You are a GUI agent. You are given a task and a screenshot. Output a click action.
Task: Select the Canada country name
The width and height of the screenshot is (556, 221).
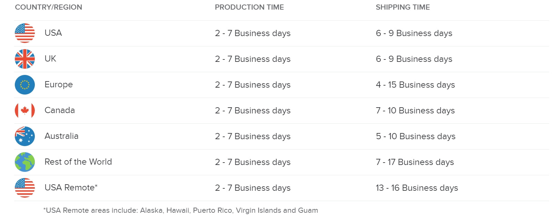[60, 110]
